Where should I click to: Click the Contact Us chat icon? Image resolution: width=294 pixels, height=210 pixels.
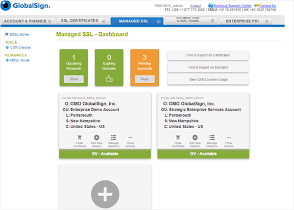(x=257, y=5)
